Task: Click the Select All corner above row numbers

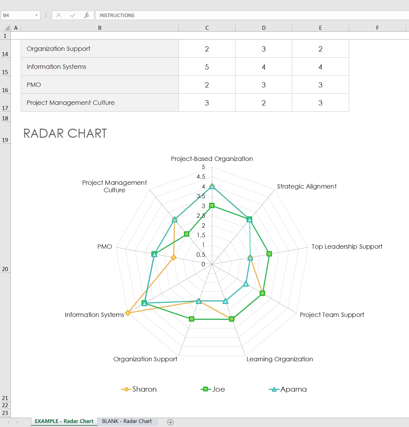Action: tap(6, 28)
